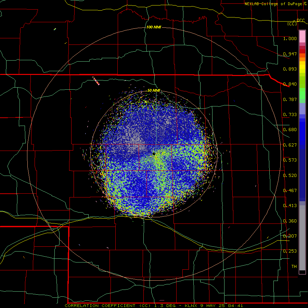Pick the light pink segment of the color bar

click(302, 37)
